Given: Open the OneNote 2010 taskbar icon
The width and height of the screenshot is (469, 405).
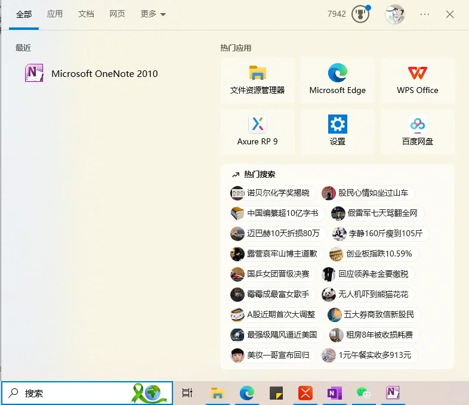Looking at the screenshot, I should click(x=393, y=392).
